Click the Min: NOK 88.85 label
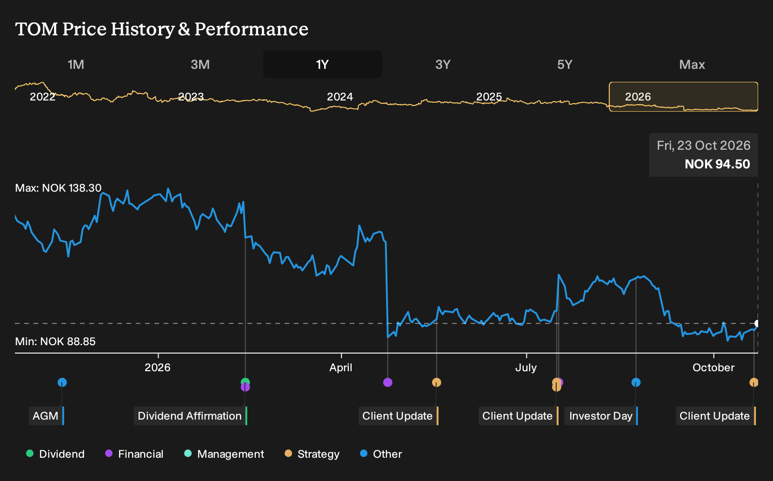 coord(55,341)
